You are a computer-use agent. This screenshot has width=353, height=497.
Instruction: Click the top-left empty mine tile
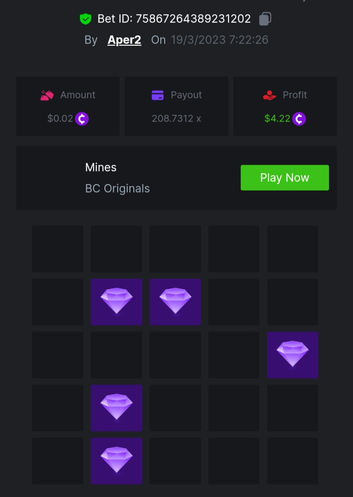click(x=57, y=249)
